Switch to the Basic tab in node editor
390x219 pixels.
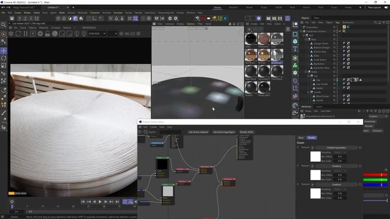(301, 138)
